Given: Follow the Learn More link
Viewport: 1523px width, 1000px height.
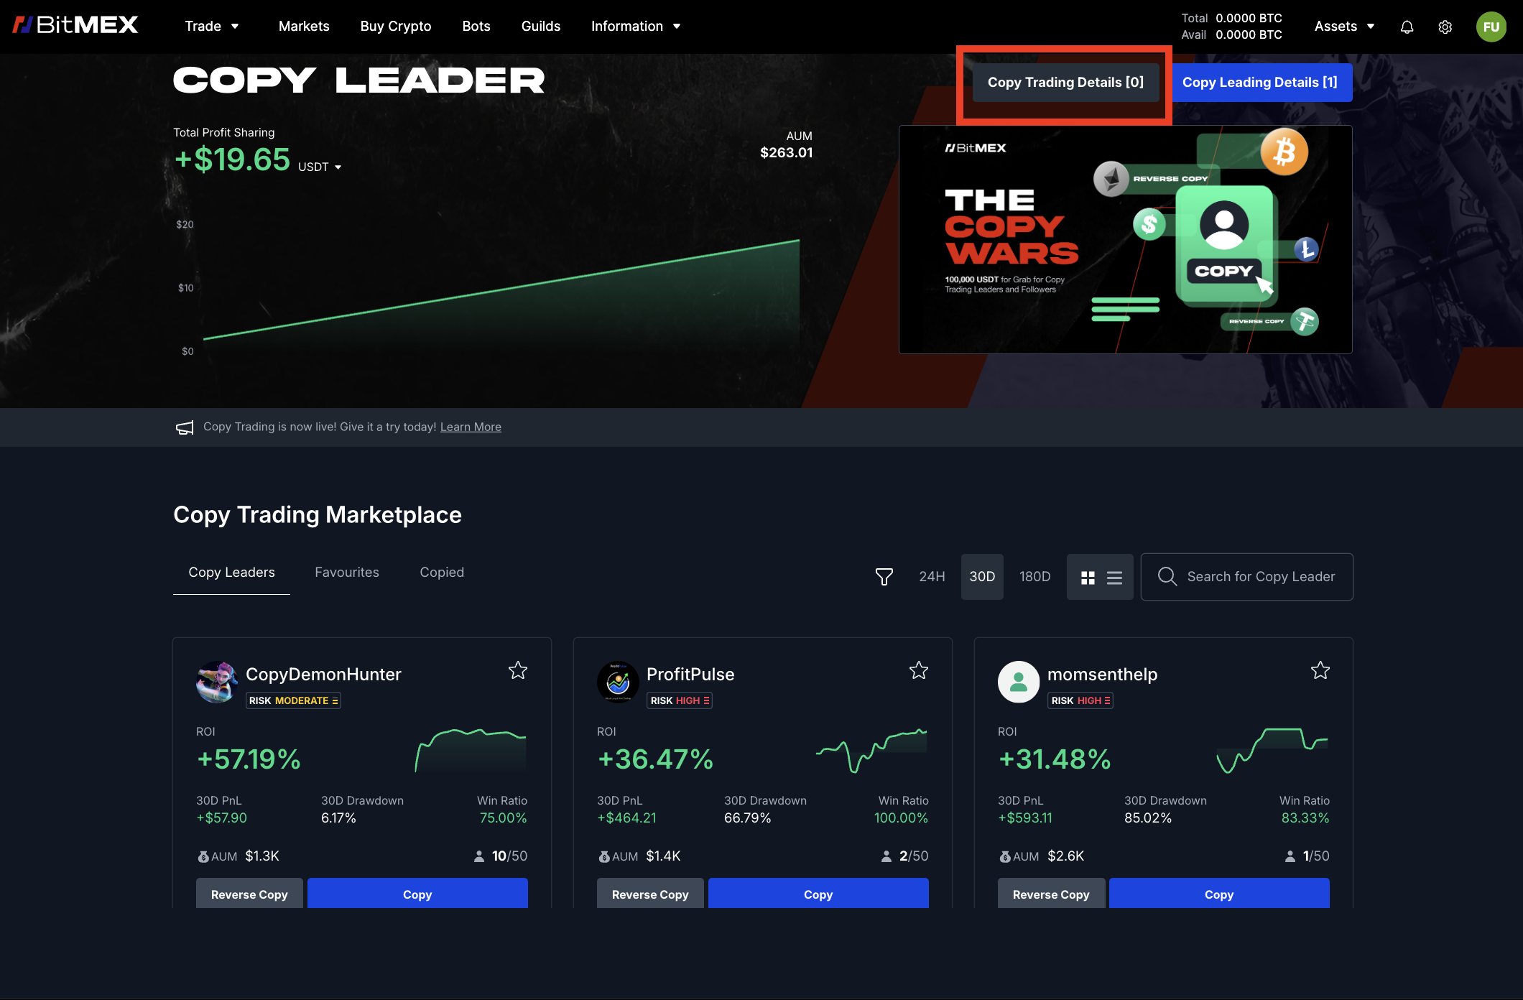Looking at the screenshot, I should pos(471,427).
